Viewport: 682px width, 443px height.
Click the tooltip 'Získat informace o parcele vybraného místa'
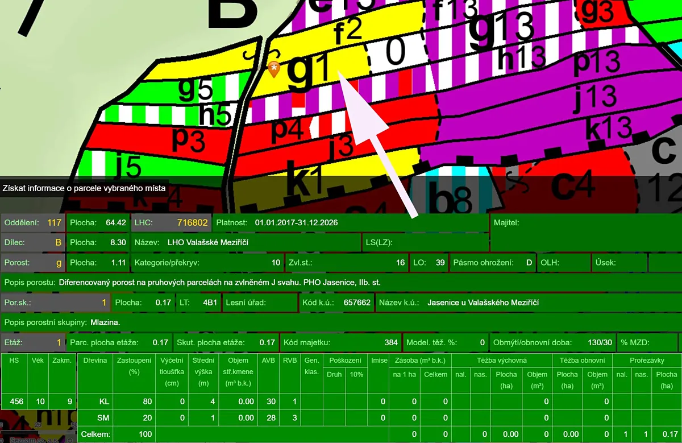click(x=84, y=188)
